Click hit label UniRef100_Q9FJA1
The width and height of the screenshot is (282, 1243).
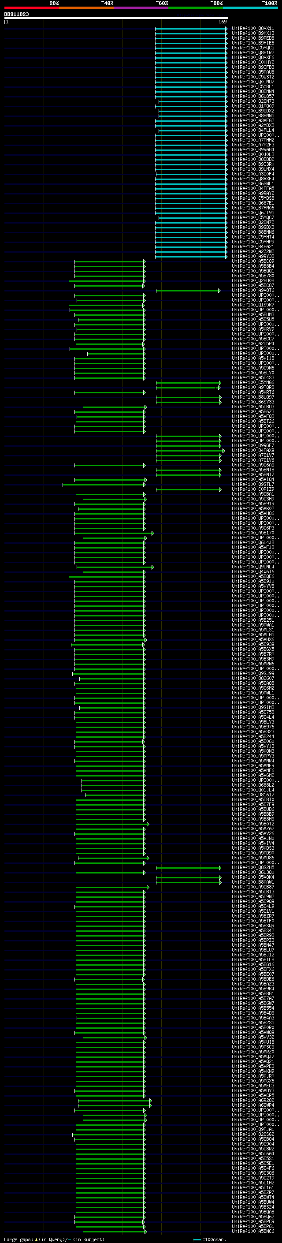(x=253, y=1129)
